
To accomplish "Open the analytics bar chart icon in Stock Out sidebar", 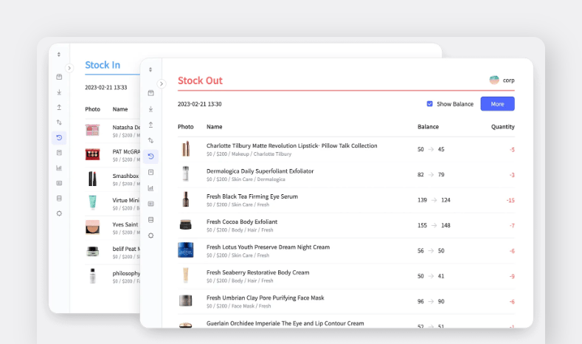I will click(x=150, y=188).
